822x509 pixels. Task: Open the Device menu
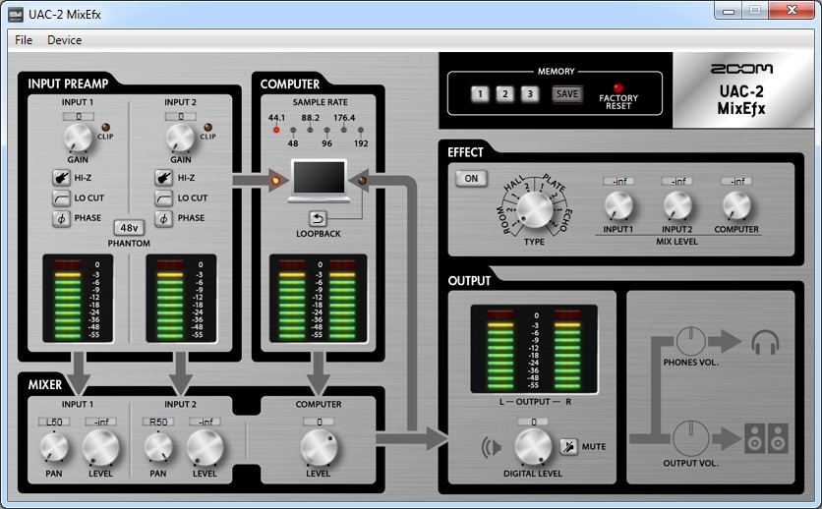(x=65, y=40)
